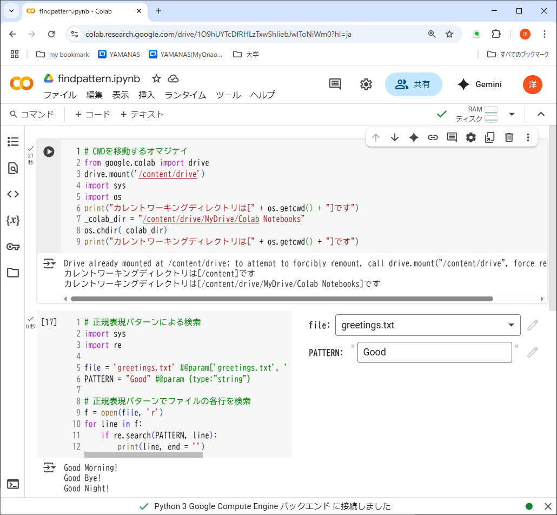Click the /content/drive link in line 3
557x515 pixels.
point(168,174)
